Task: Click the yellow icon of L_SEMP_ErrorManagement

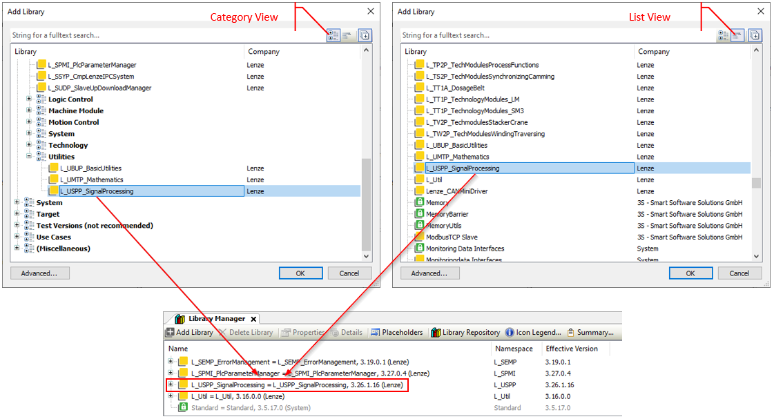Action: point(183,362)
